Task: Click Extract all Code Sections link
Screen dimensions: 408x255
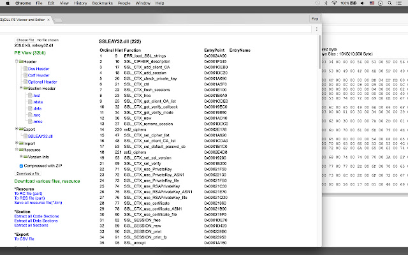Action: click(x=37, y=216)
